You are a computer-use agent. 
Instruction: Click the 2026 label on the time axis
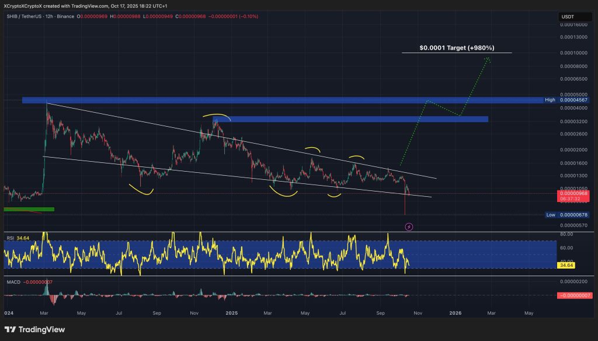tap(456, 313)
